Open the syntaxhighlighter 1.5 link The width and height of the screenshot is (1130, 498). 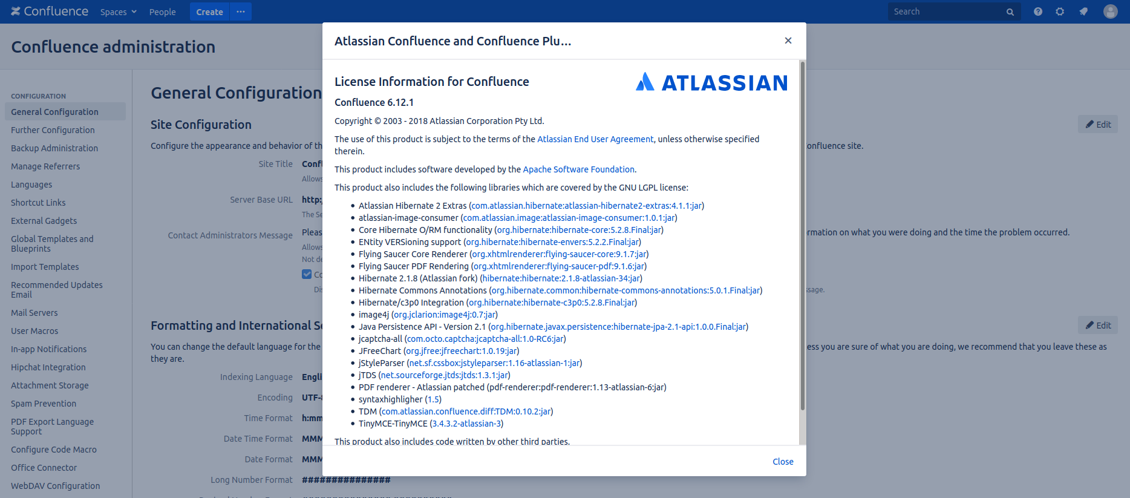(433, 399)
